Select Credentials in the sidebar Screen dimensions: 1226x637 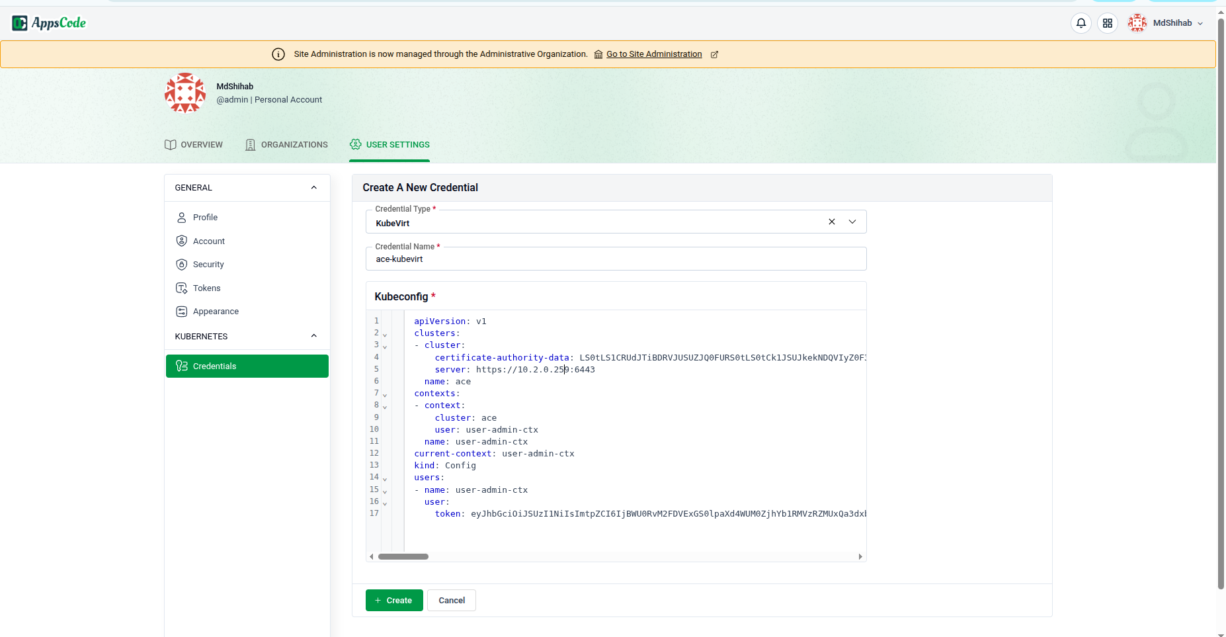click(x=247, y=366)
